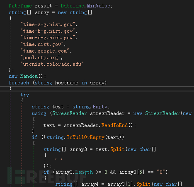Click the "utcnist.colorado.edu" string entry

52,64
